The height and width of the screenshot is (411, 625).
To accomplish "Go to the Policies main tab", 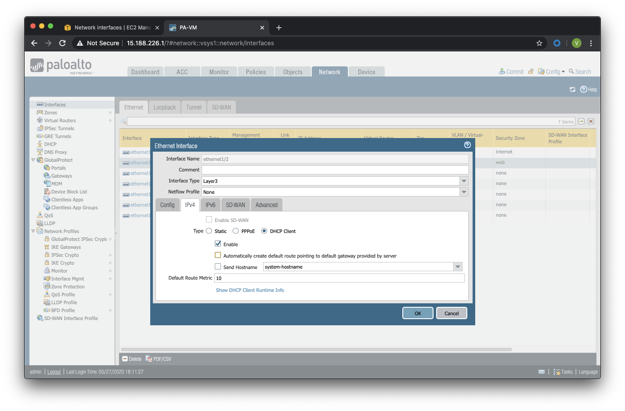I will click(x=256, y=72).
